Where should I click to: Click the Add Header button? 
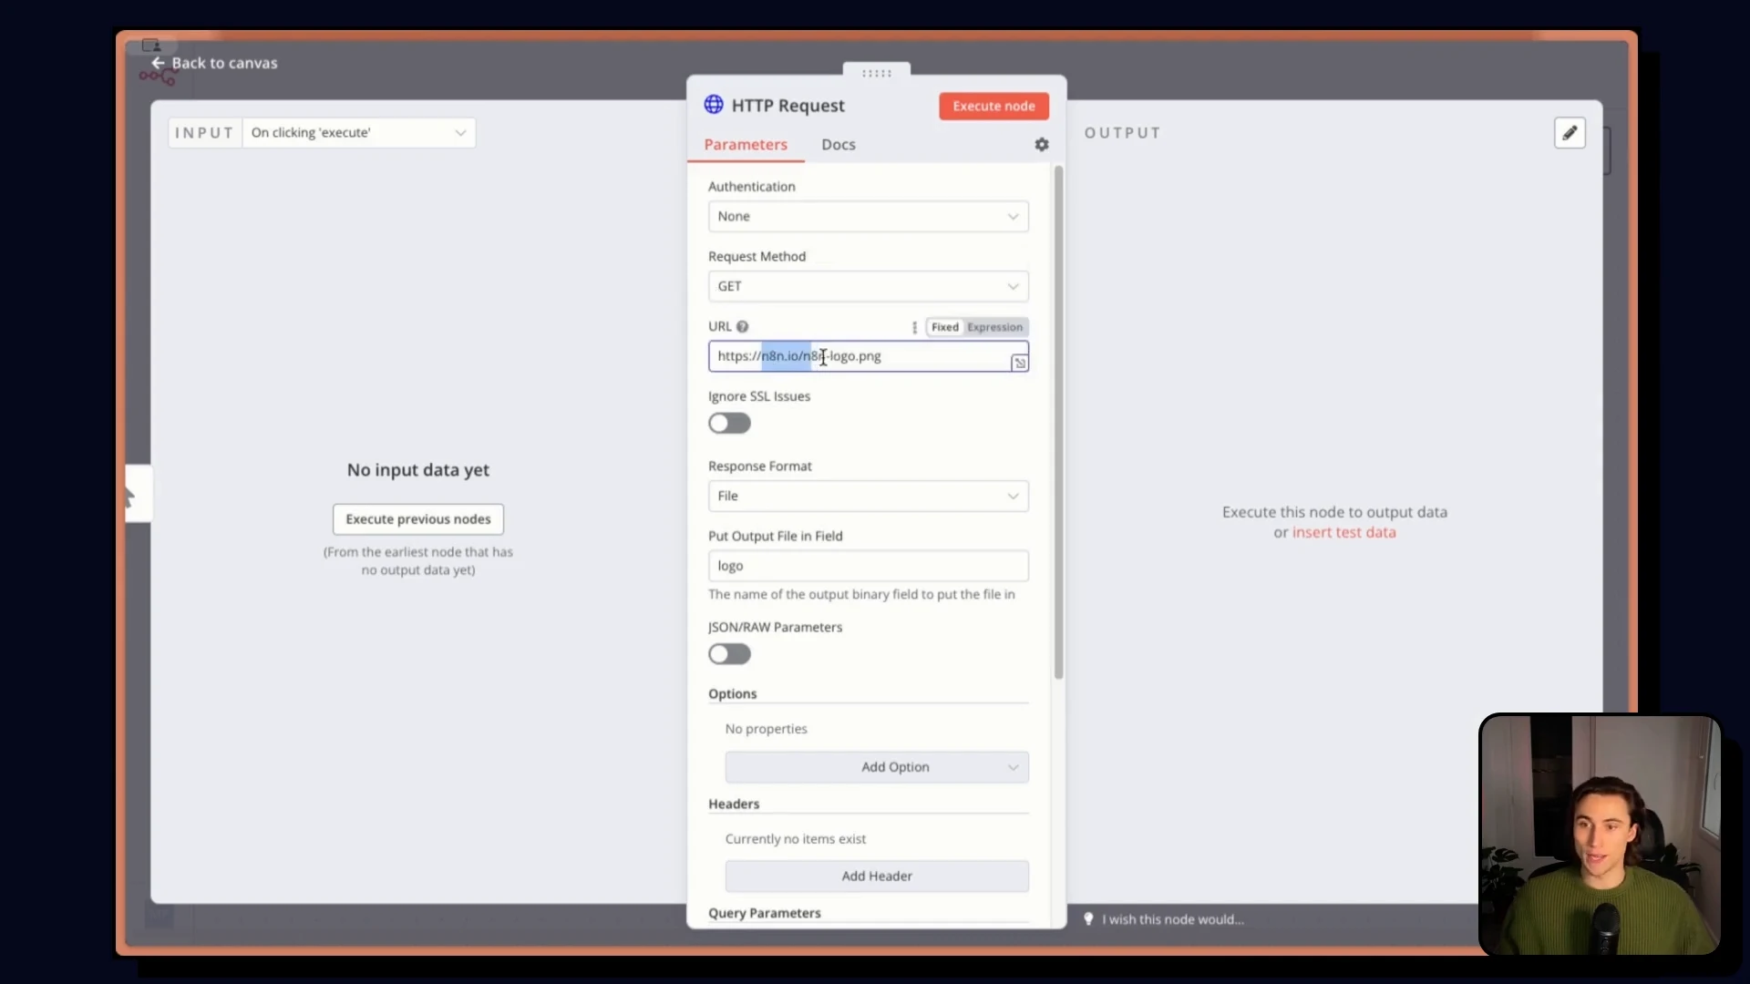tap(877, 876)
